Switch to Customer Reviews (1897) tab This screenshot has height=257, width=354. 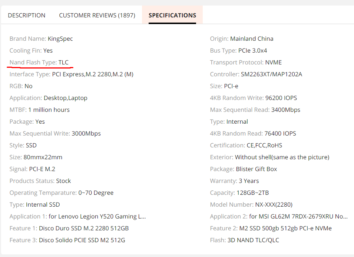click(x=97, y=15)
